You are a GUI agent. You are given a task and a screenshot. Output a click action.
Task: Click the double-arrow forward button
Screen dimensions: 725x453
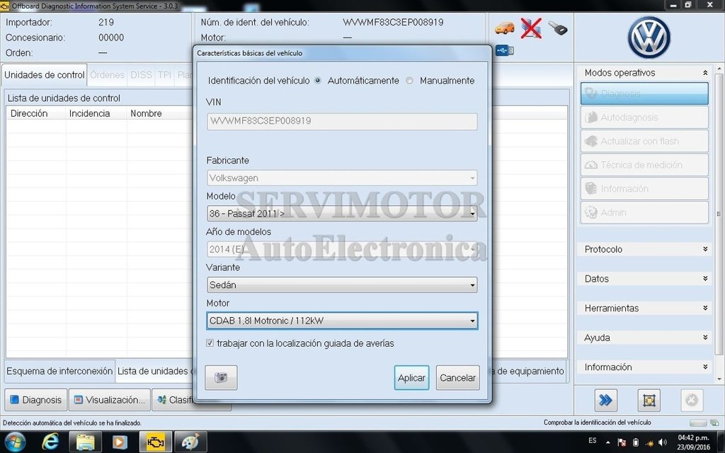coord(605,400)
